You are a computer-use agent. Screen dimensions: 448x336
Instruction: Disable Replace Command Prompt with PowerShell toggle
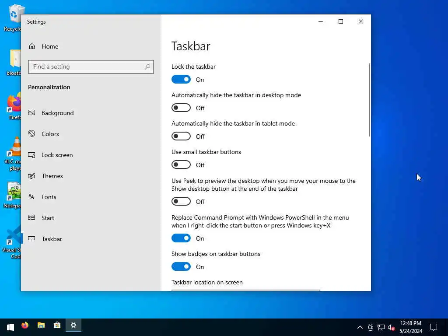(x=181, y=238)
